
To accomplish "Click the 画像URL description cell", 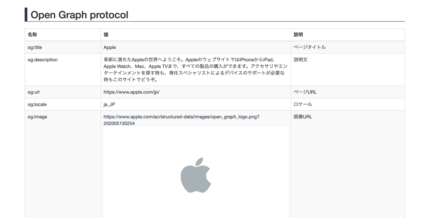I will (x=303, y=117).
